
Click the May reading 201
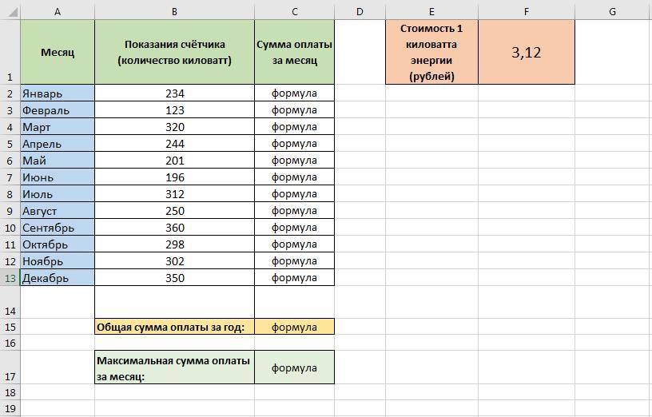pos(175,161)
